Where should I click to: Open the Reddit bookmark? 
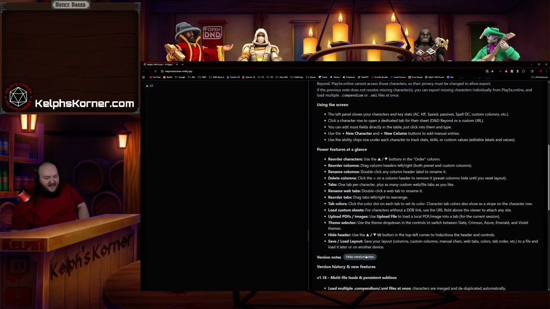(x=168, y=77)
